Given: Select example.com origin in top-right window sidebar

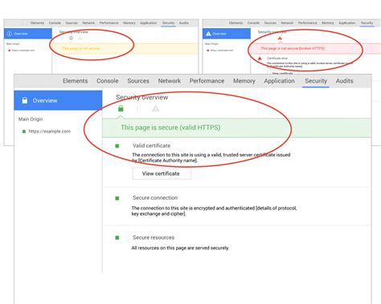Looking at the screenshot, I should tap(222, 51).
